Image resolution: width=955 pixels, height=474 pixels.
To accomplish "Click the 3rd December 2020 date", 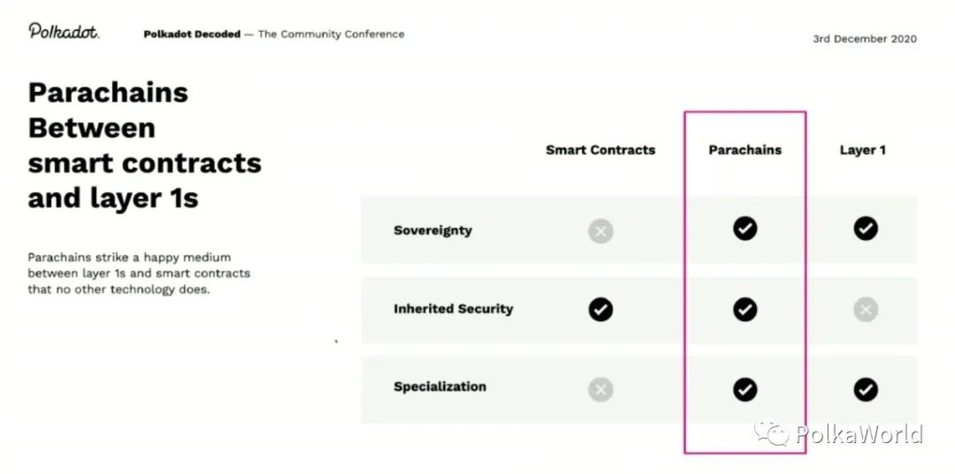I will (864, 39).
